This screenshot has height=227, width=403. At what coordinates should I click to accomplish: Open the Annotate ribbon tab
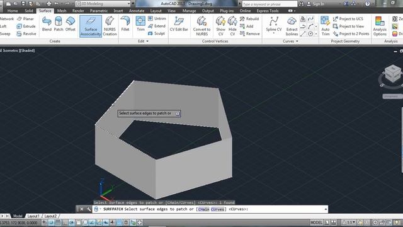click(x=137, y=11)
